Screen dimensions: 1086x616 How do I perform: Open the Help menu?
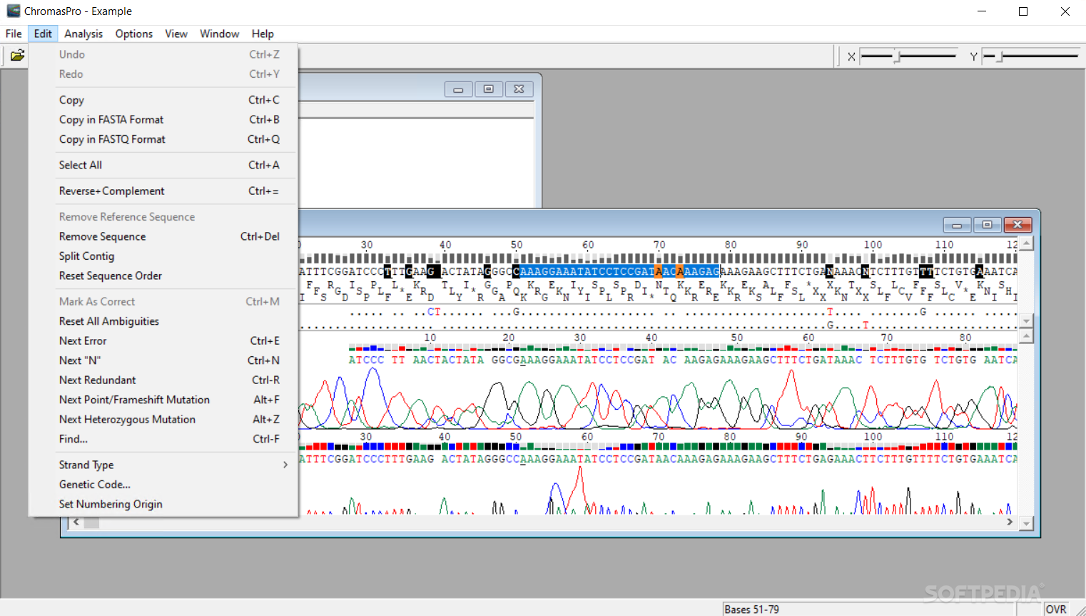pos(263,34)
